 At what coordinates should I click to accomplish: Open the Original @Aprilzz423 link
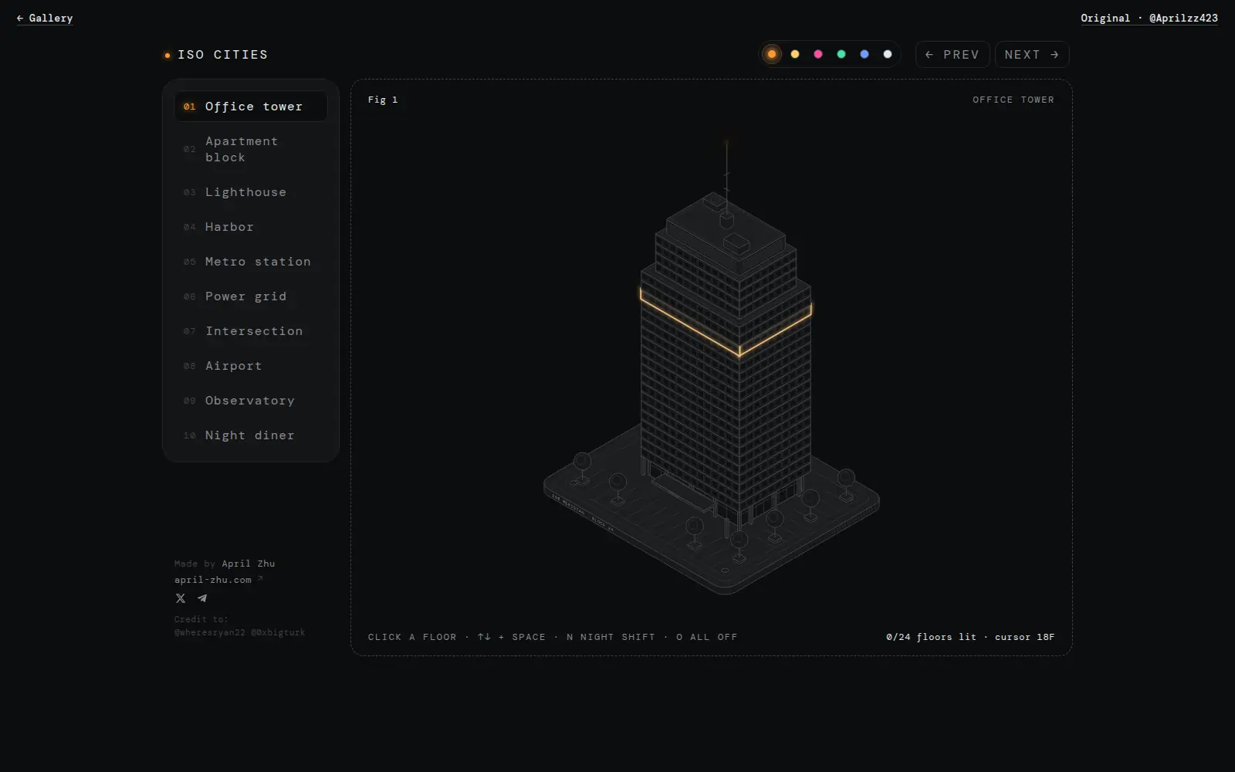[x=1149, y=18]
